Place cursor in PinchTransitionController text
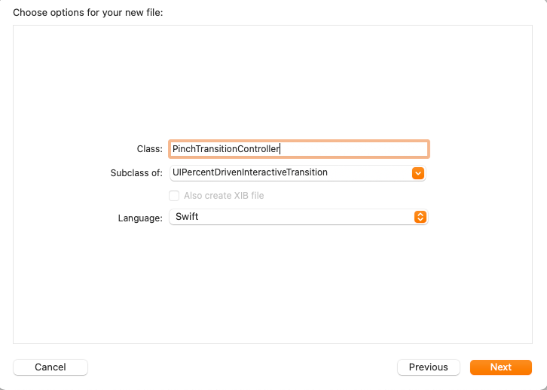This screenshot has width=547, height=390. click(226, 149)
